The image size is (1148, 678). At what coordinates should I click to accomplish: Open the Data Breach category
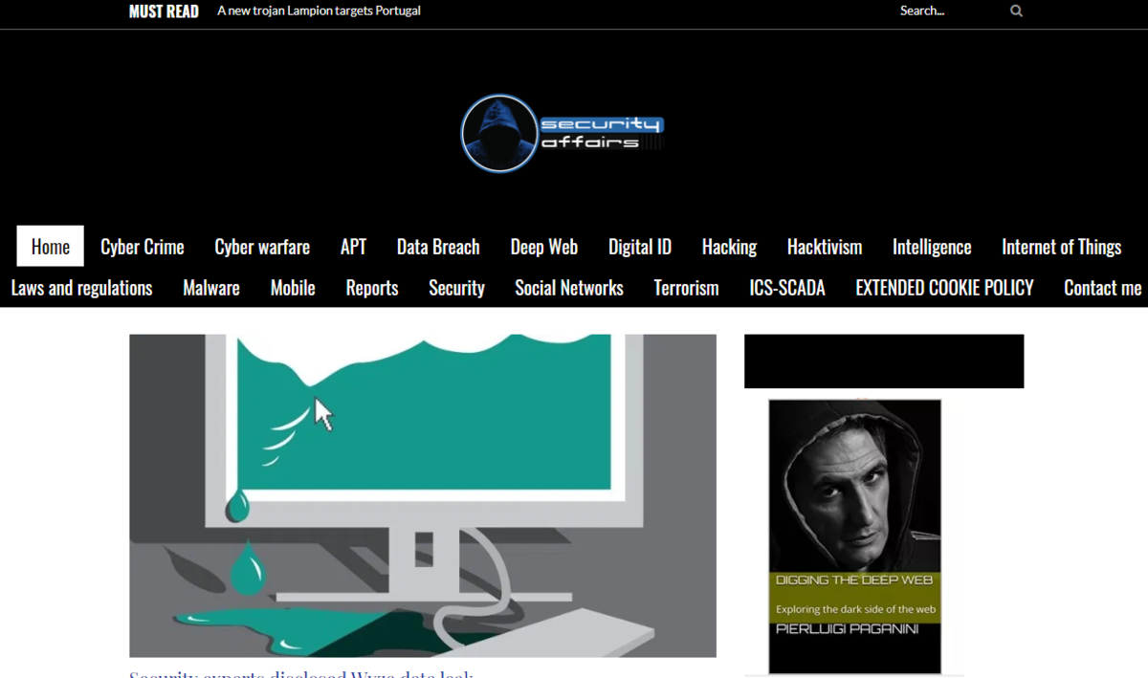tap(438, 247)
